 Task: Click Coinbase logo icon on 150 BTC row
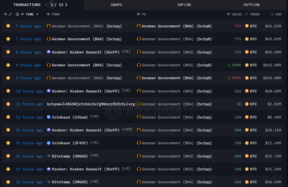(49, 117)
